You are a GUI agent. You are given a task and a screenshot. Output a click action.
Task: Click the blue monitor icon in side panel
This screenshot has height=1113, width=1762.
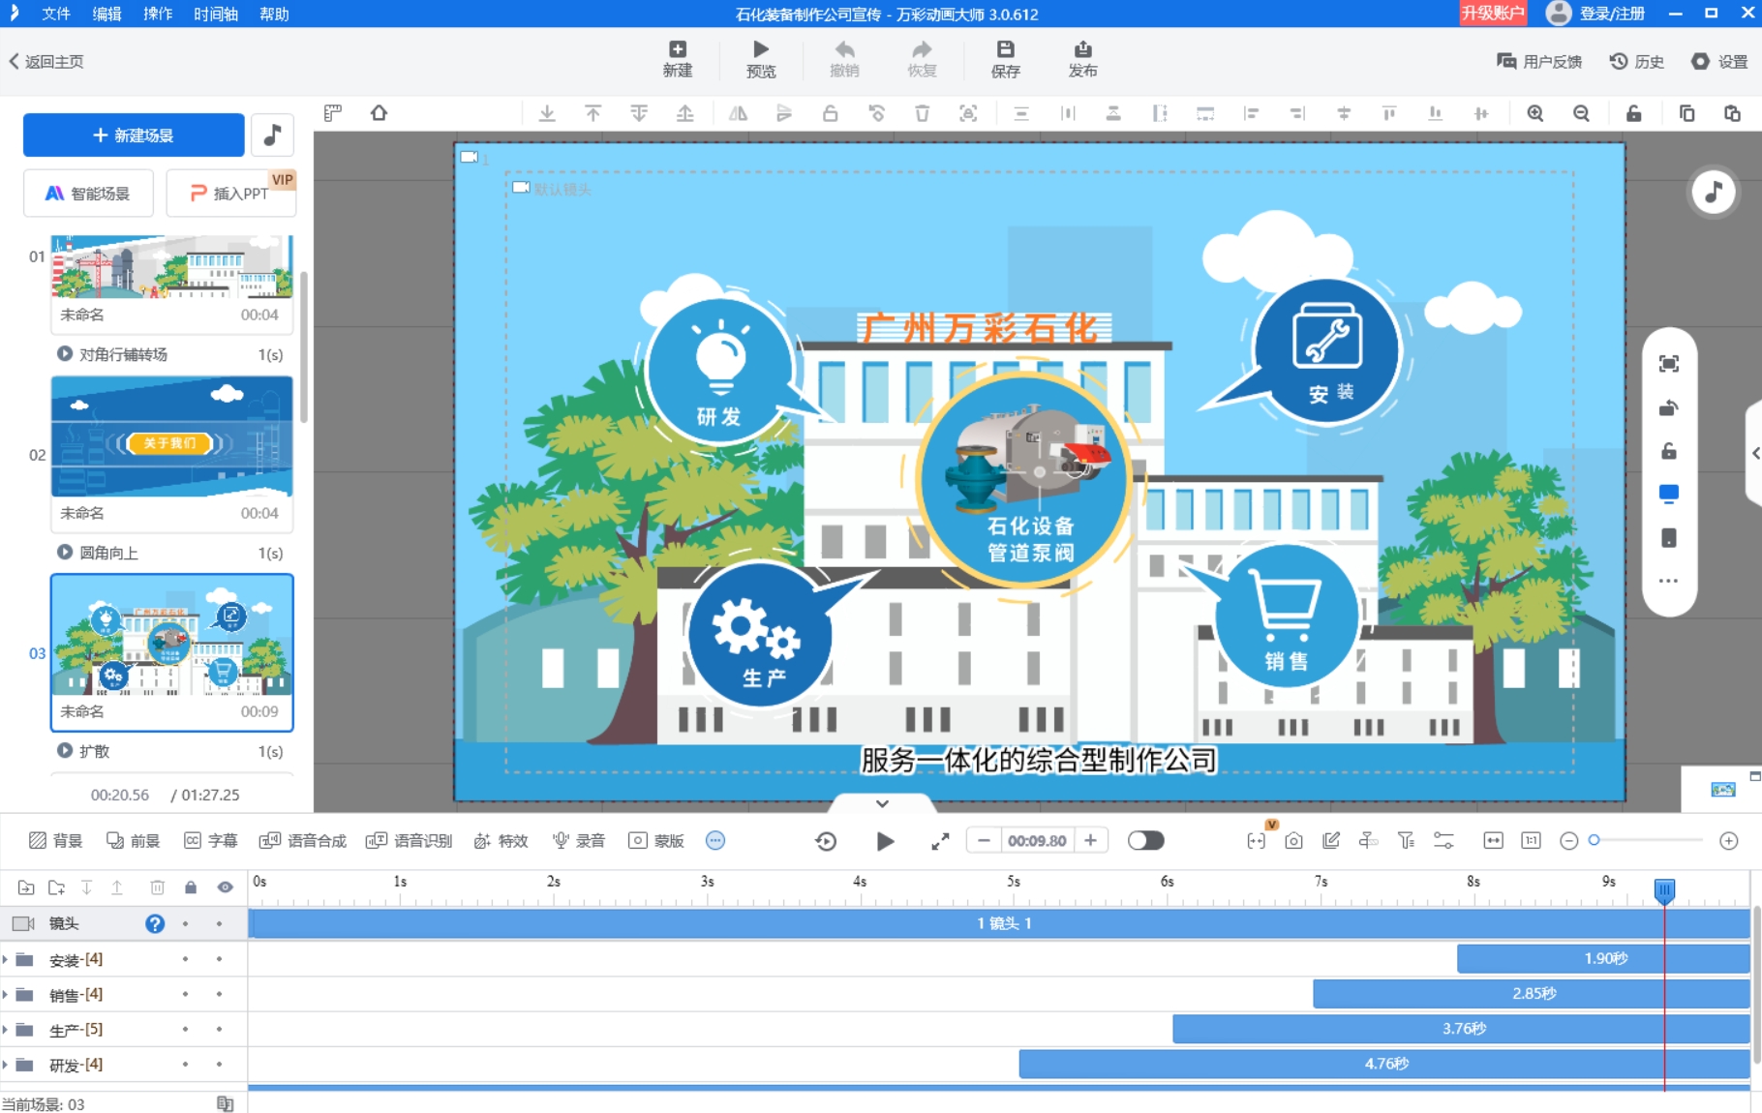tap(1668, 494)
